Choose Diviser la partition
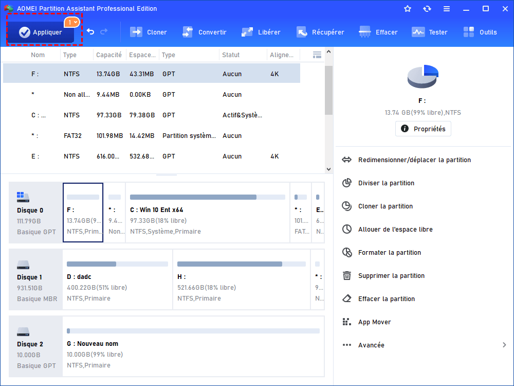514x386 pixels. pos(386,183)
